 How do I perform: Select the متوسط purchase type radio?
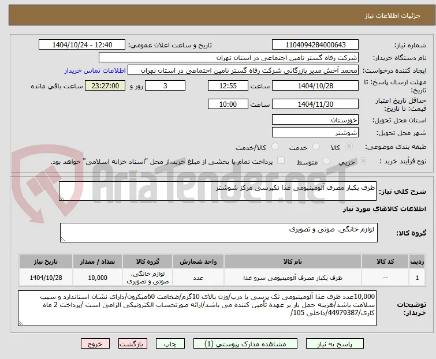(326, 161)
